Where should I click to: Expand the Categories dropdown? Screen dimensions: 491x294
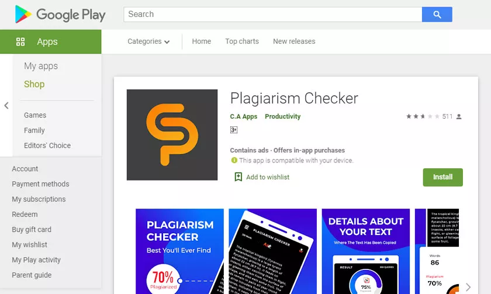point(148,41)
